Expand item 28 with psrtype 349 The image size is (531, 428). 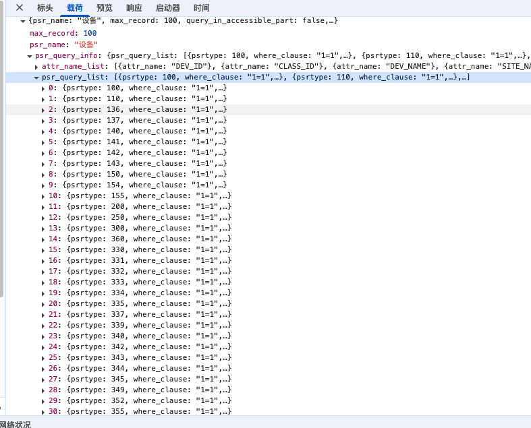coord(43,391)
